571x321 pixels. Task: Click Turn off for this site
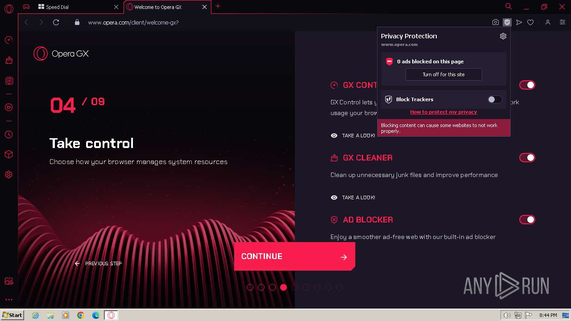pyautogui.click(x=443, y=74)
